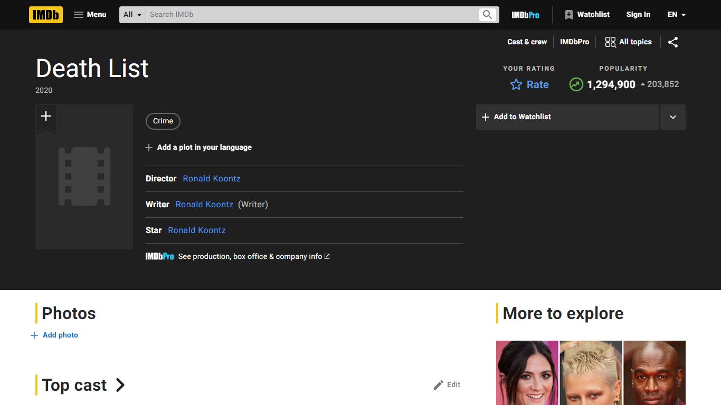The width and height of the screenshot is (721, 405).
Task: View the popularity score 1,294,900
Action: point(611,84)
